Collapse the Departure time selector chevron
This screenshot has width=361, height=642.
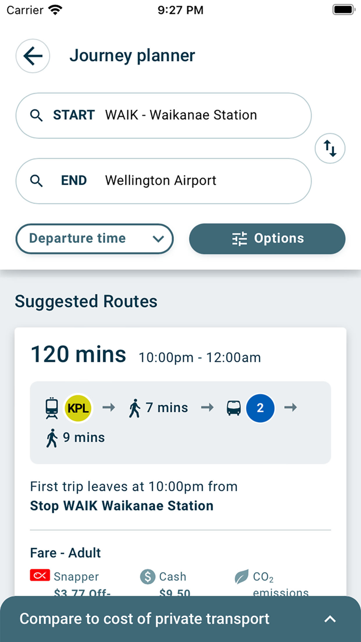coord(158,239)
